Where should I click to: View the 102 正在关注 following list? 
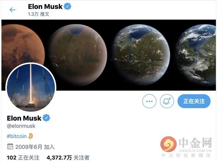pos(23,158)
